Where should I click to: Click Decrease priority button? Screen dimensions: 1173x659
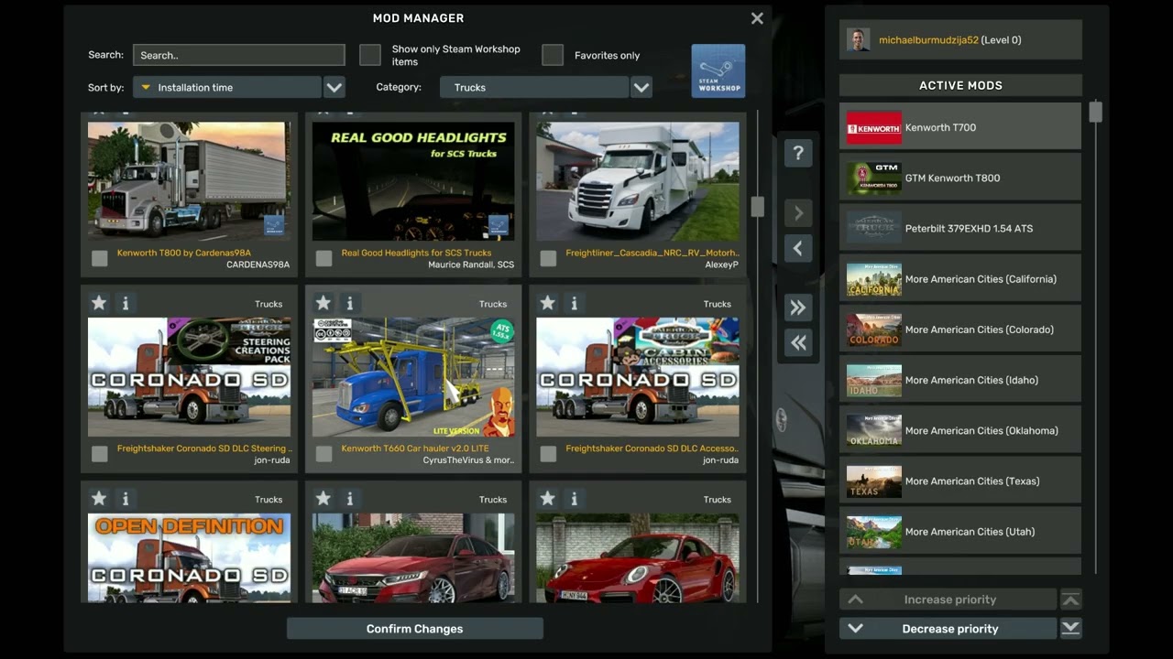pyautogui.click(x=948, y=628)
